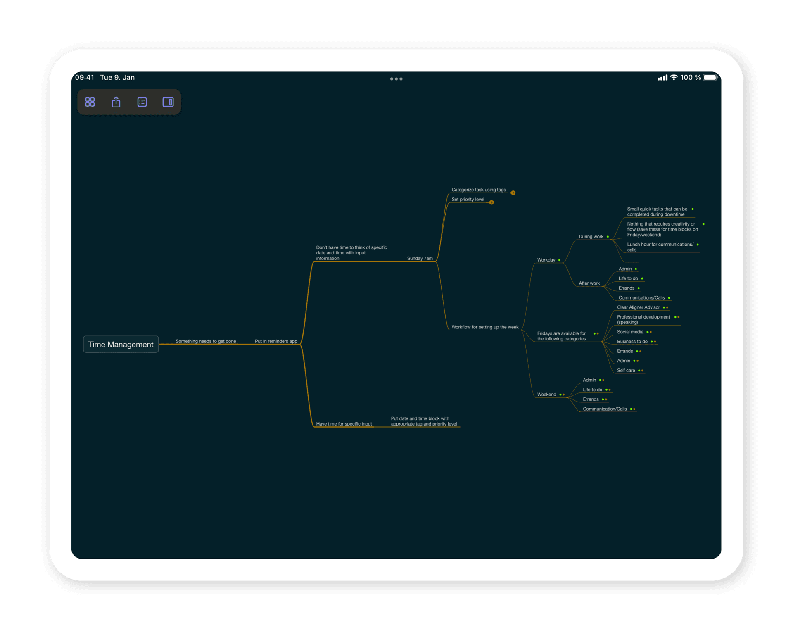Expand collapsed branch after 'Categorize task using tags'
The height and width of the screenshot is (630, 793).
coord(513,193)
